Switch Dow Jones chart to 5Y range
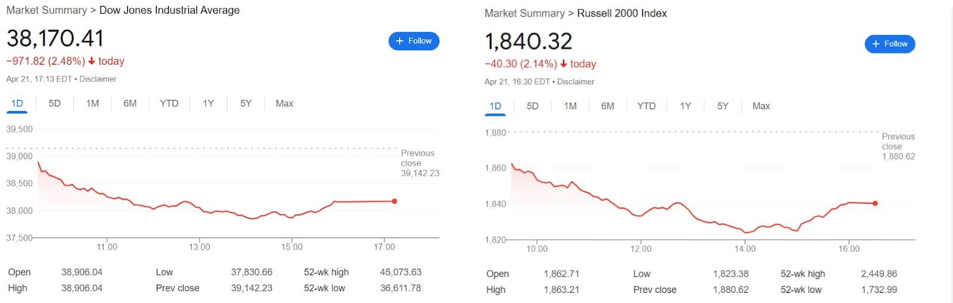Screen dimensions: 953x303 [x=246, y=103]
